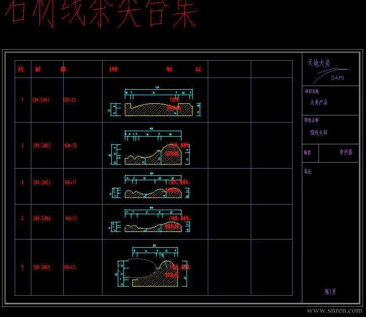
Task: Select row number 1 cell
Action: coord(22,100)
